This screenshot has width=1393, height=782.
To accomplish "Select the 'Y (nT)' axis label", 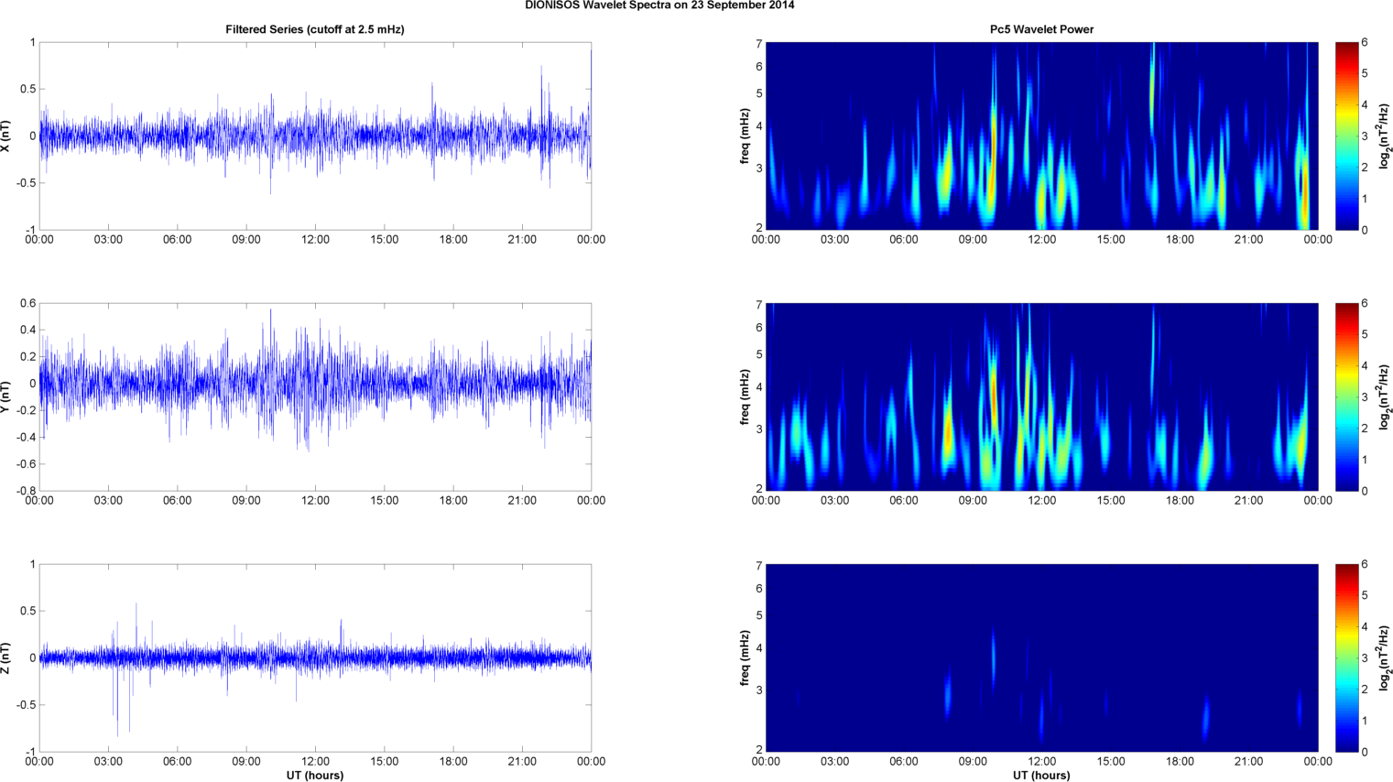I will (6, 397).
